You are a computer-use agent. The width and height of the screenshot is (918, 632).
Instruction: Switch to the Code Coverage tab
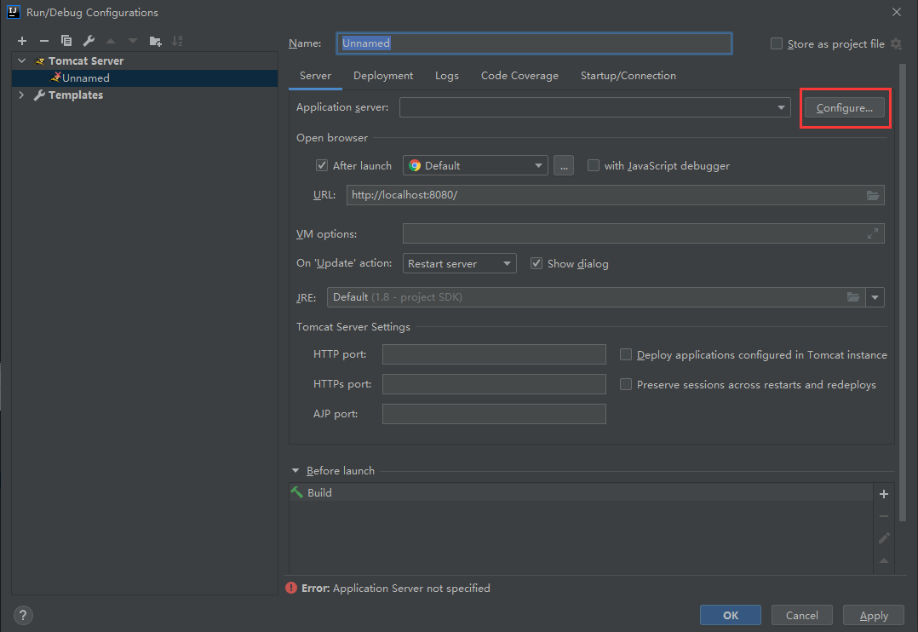519,76
